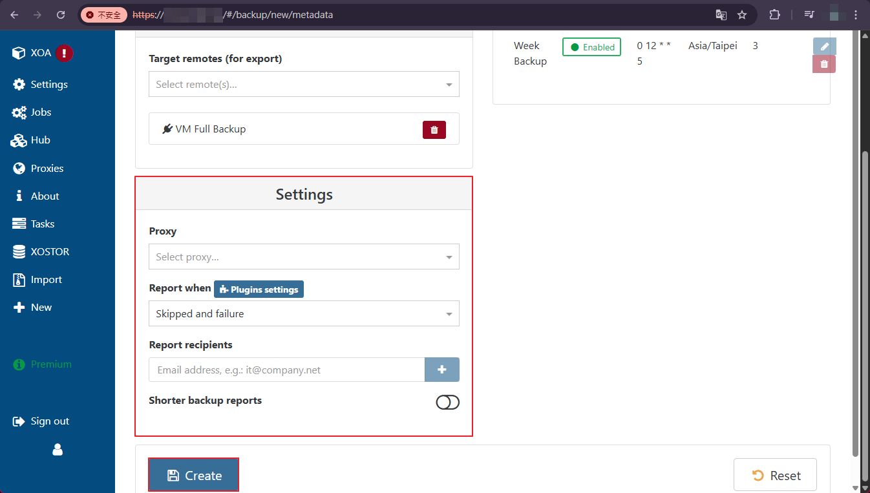Click the Settings gear icon in sidebar
The width and height of the screenshot is (870, 493).
[19, 84]
